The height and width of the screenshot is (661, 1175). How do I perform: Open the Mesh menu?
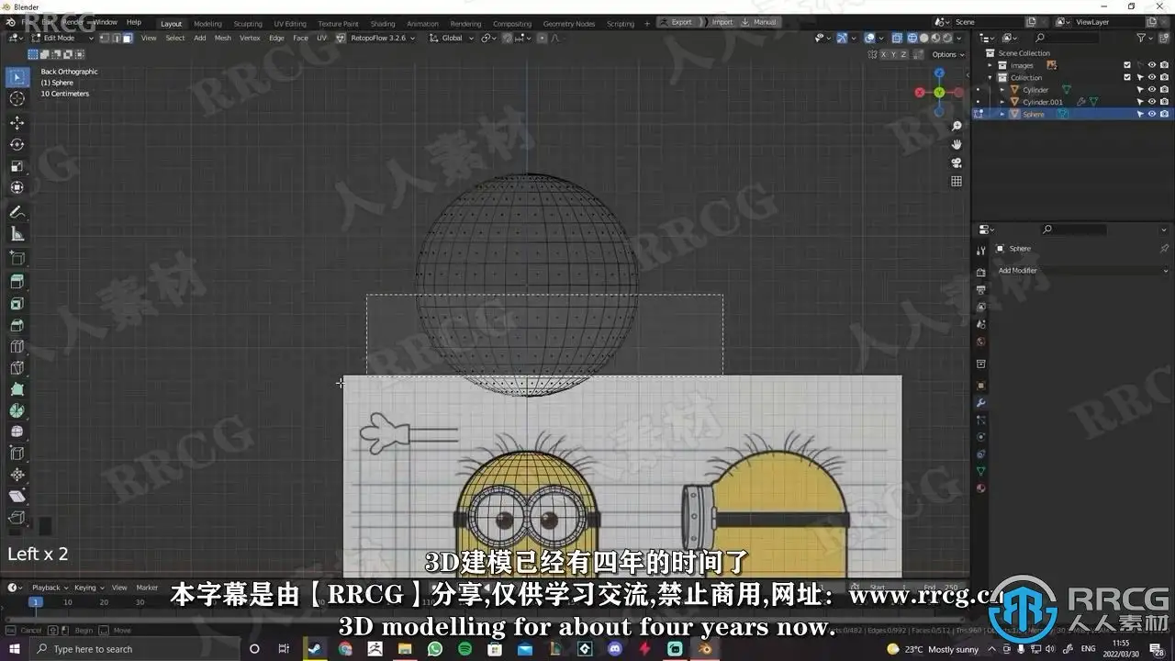pyautogui.click(x=223, y=38)
